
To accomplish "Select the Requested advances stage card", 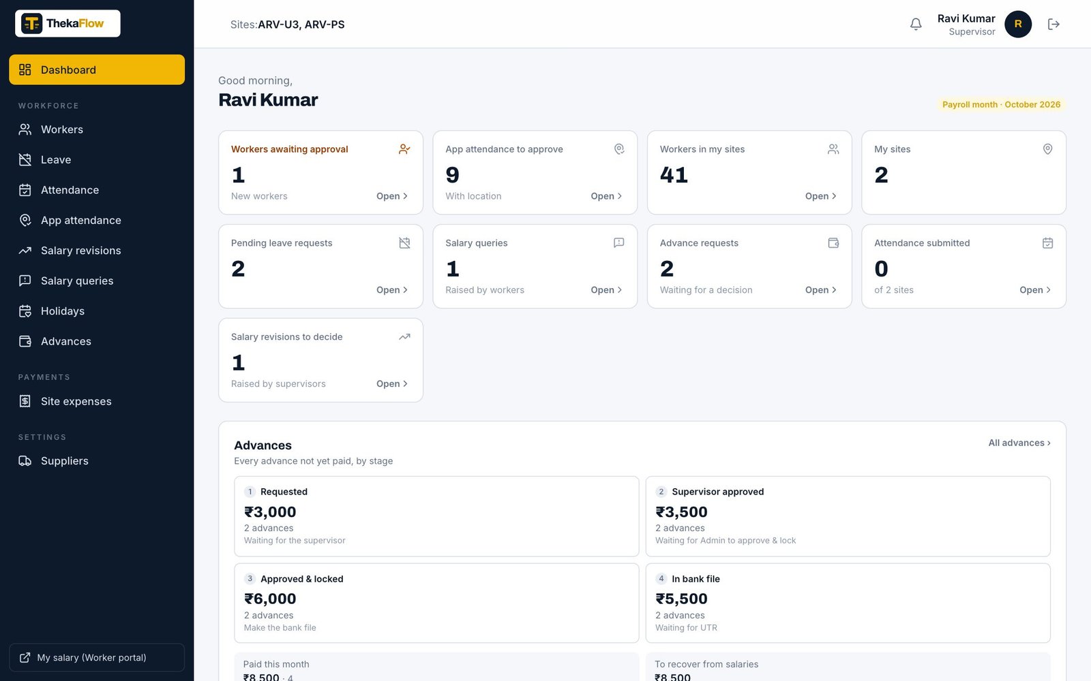I will click(x=436, y=516).
